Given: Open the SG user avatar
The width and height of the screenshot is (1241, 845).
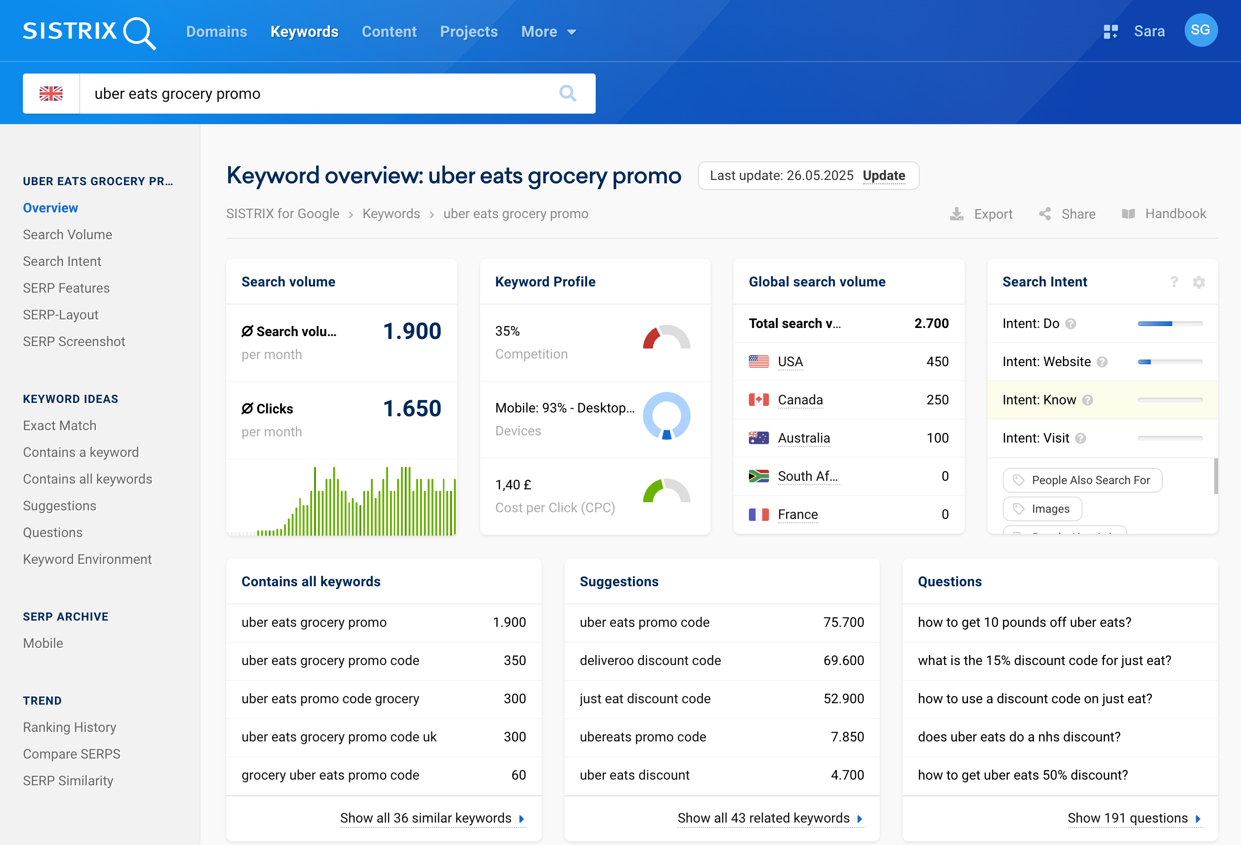Looking at the screenshot, I should (x=1200, y=31).
